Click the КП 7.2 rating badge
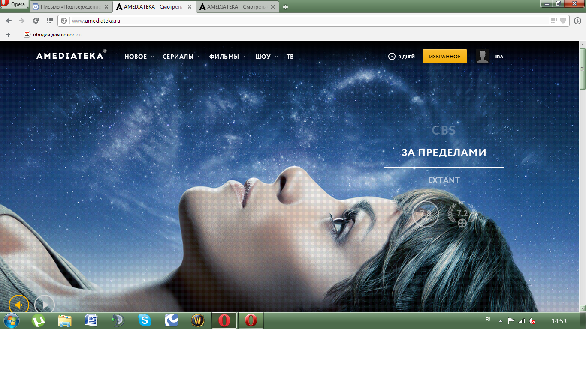The width and height of the screenshot is (586, 380). point(462,214)
